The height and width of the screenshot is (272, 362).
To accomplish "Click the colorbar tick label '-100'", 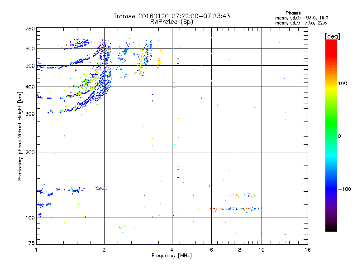I will click(x=344, y=189).
